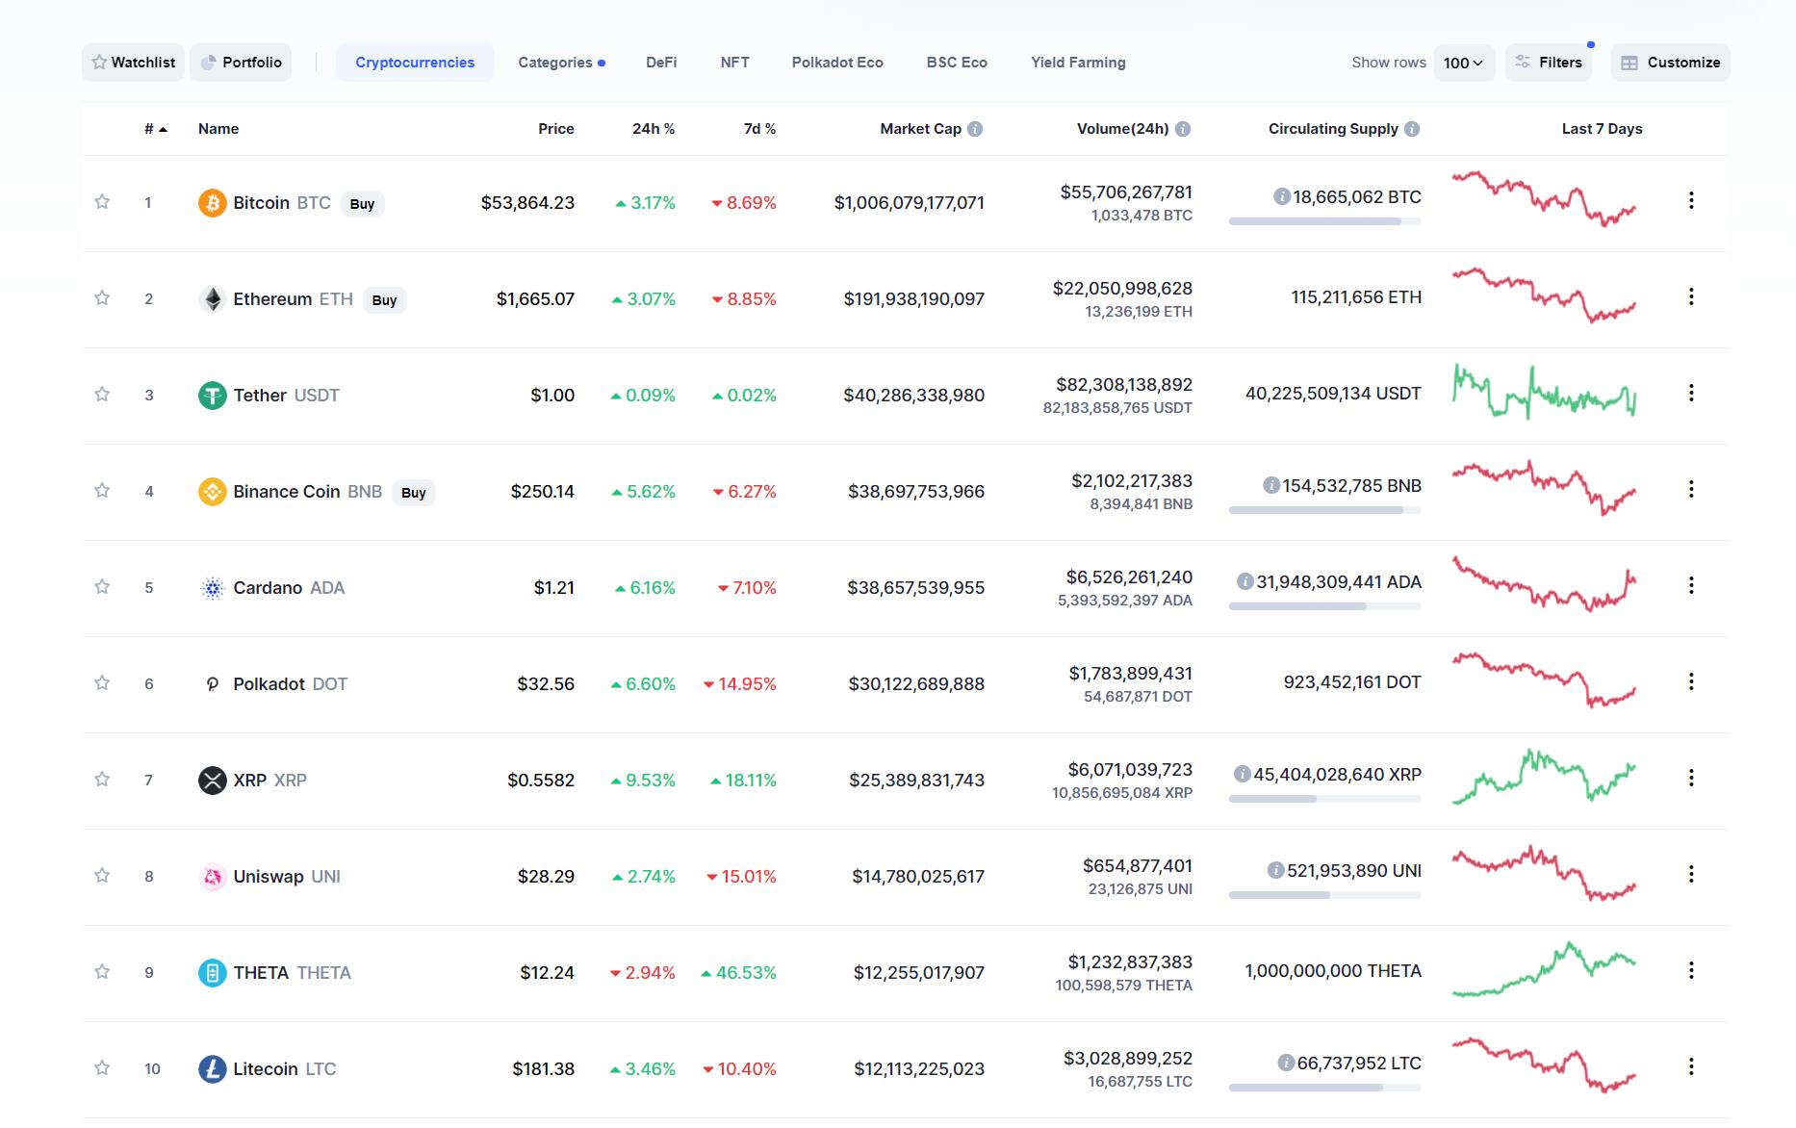Screen dimensions: 1796x1128
Task: Click the Buy button next to Bitcoin
Action: coord(363,204)
